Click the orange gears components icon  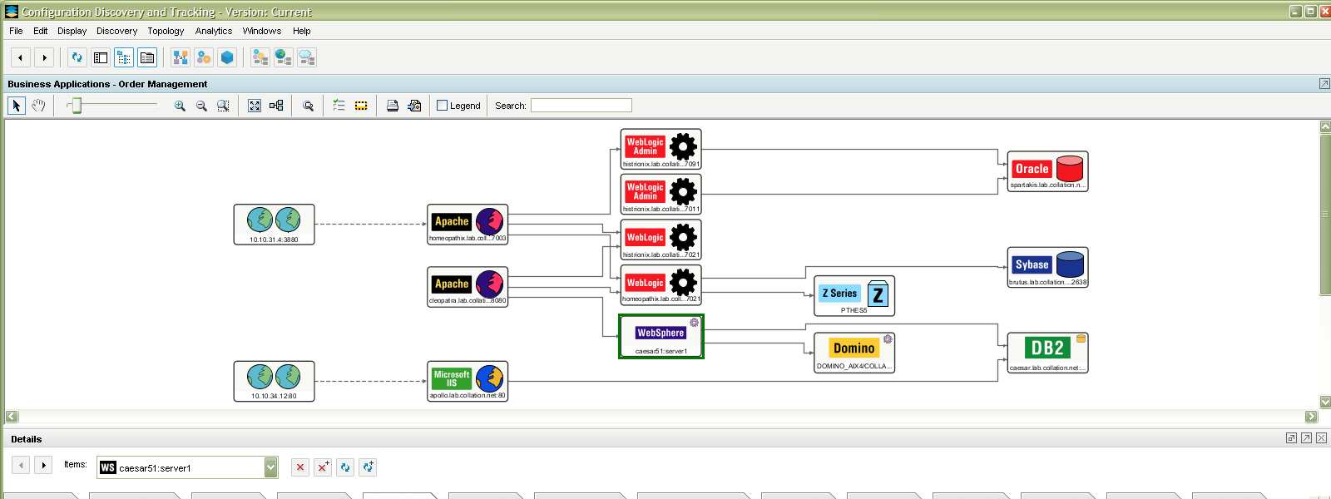point(204,57)
